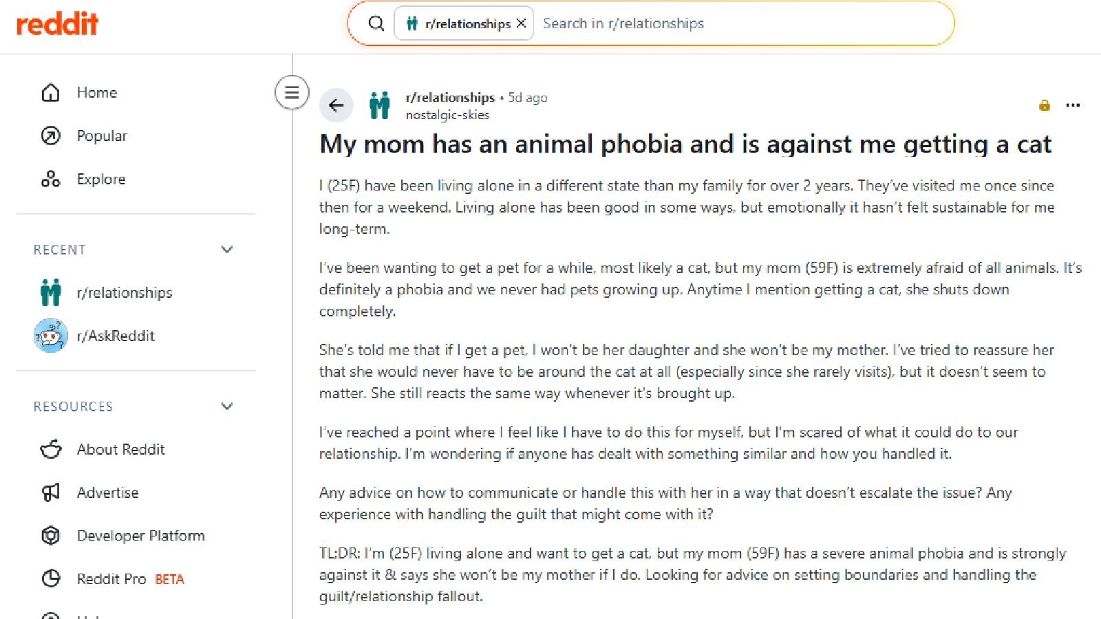Image resolution: width=1101 pixels, height=619 pixels.
Task: Open the Explore page
Action: click(x=100, y=180)
